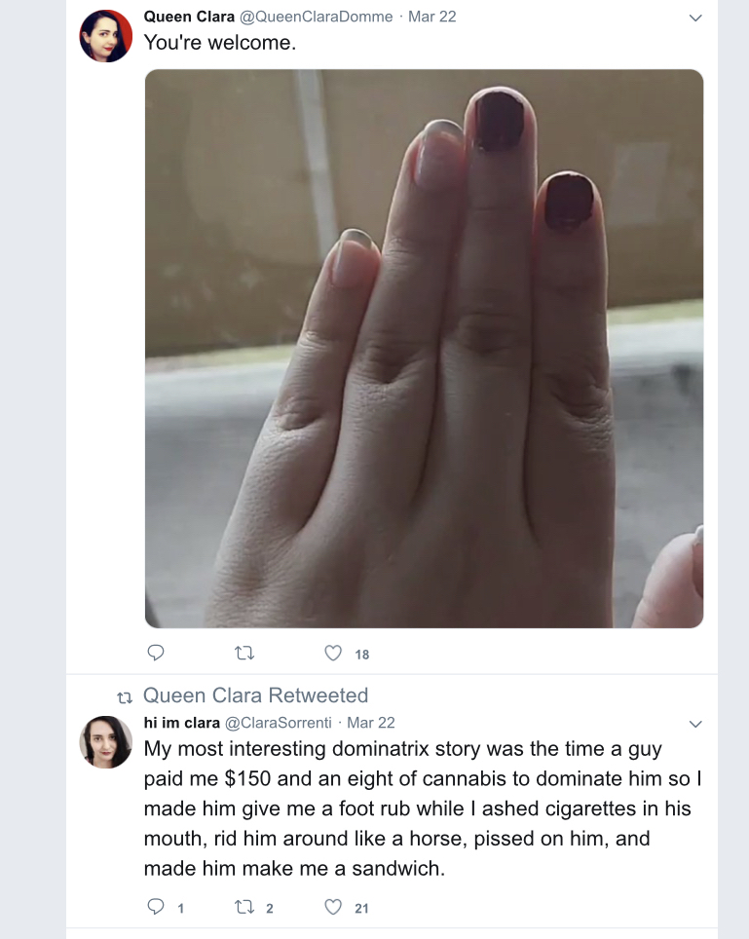Image resolution: width=749 pixels, height=939 pixels.
Task: Reply to the dominatrix story tweet
Action: 156,907
